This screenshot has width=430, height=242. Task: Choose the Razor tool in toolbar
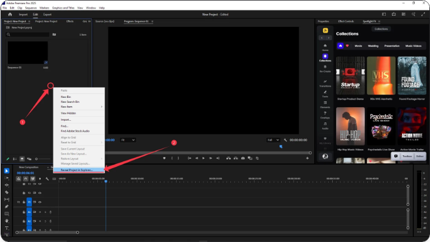tap(7, 192)
